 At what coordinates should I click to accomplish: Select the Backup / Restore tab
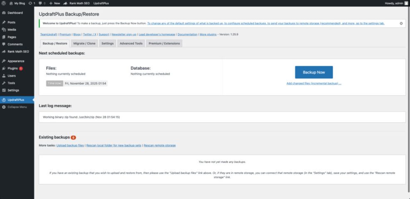point(55,43)
